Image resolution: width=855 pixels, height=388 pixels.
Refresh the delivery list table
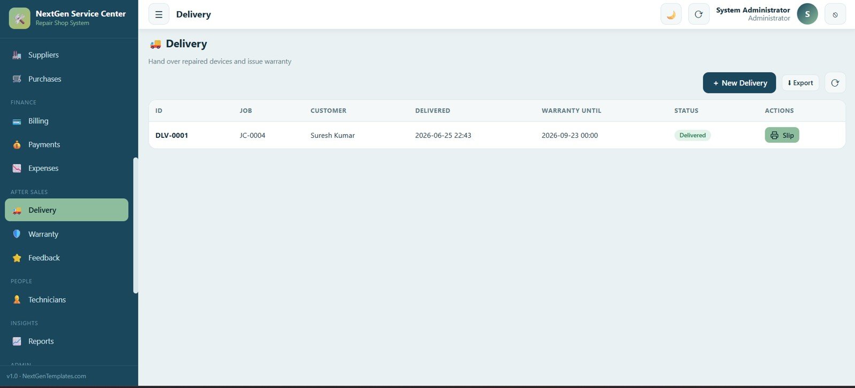pyautogui.click(x=835, y=83)
